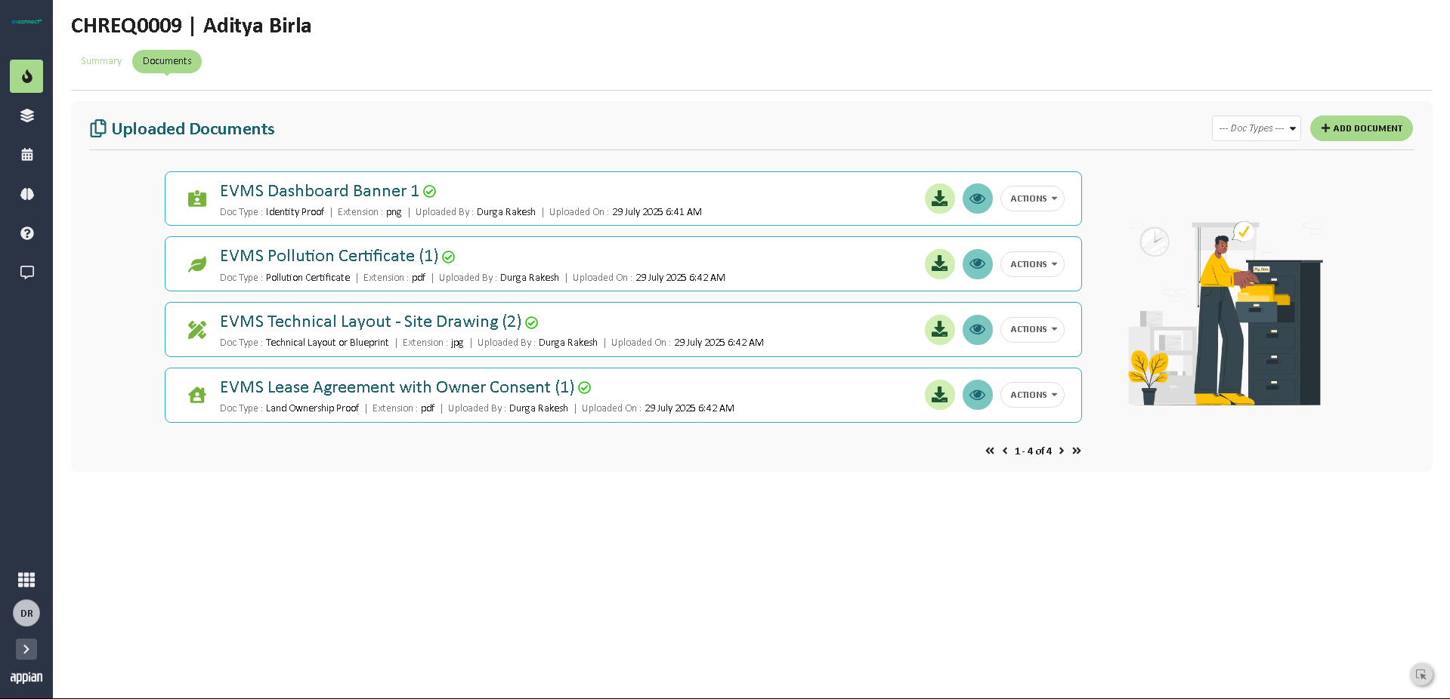Expand Actions menu for Pollution Certificate

pos(1032,264)
